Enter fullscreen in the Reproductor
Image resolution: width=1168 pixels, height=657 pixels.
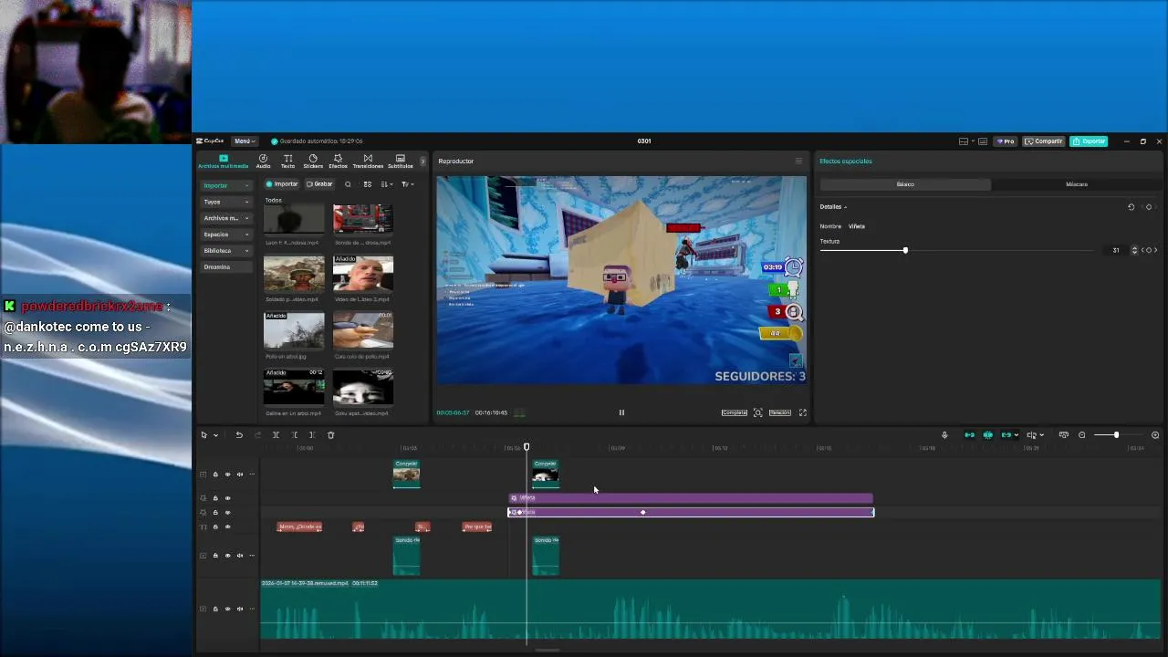point(803,412)
